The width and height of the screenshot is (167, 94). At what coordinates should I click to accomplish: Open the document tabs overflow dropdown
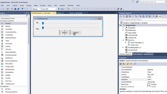117,13
